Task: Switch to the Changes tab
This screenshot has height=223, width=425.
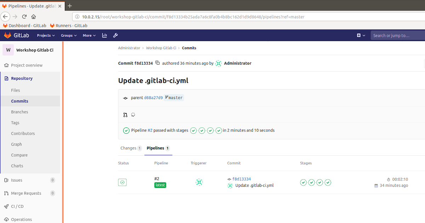Action: click(129, 148)
